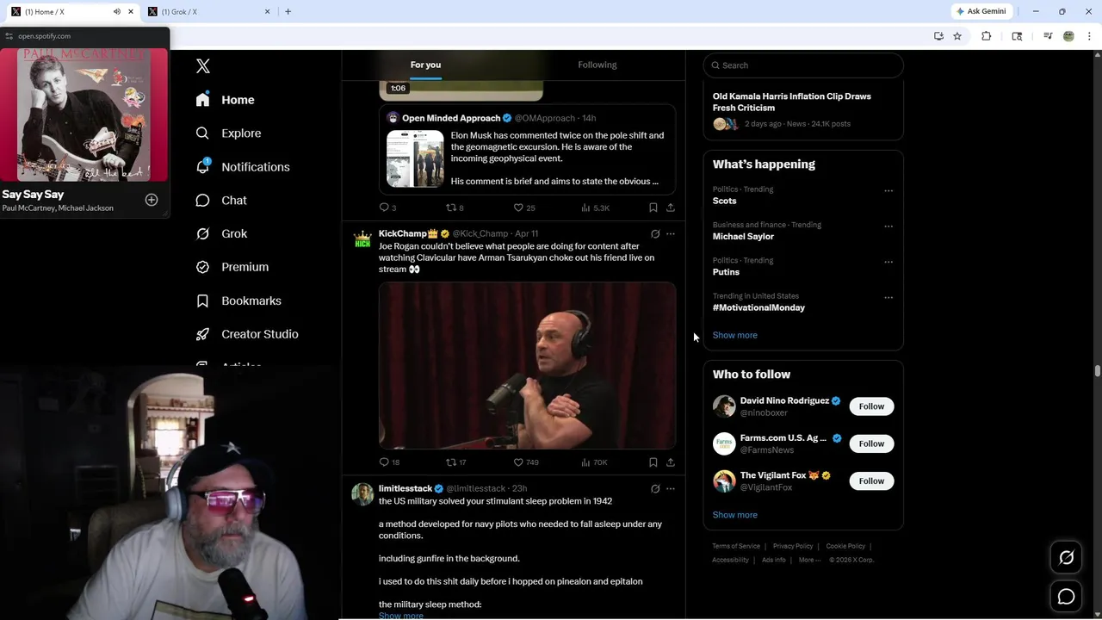1102x620 pixels.
Task: Open more options on KickChamp post
Action: coord(671,234)
